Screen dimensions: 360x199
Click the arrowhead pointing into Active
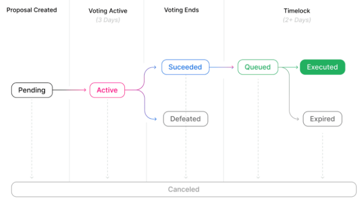pyautogui.click(x=85, y=90)
